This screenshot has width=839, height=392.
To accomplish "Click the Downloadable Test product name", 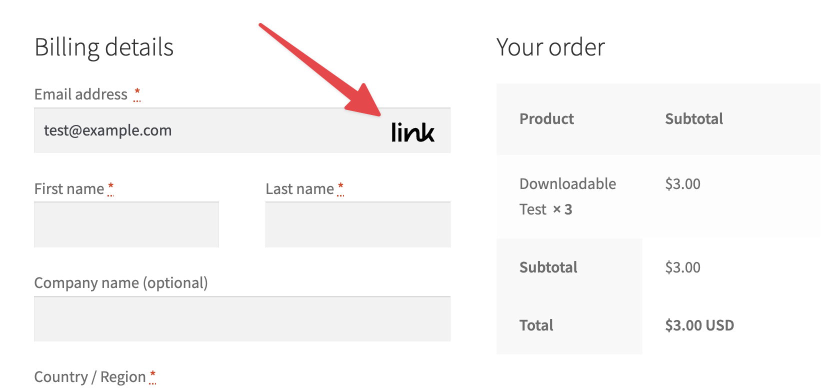I will tap(568, 184).
